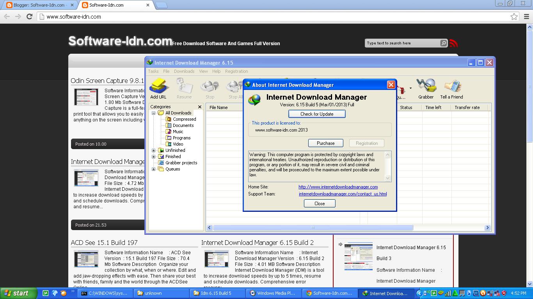Select the Video category folder
533x299 pixels.
point(174,144)
